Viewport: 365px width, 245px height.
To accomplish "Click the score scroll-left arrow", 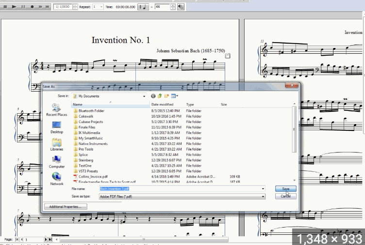I will pos(57,239).
